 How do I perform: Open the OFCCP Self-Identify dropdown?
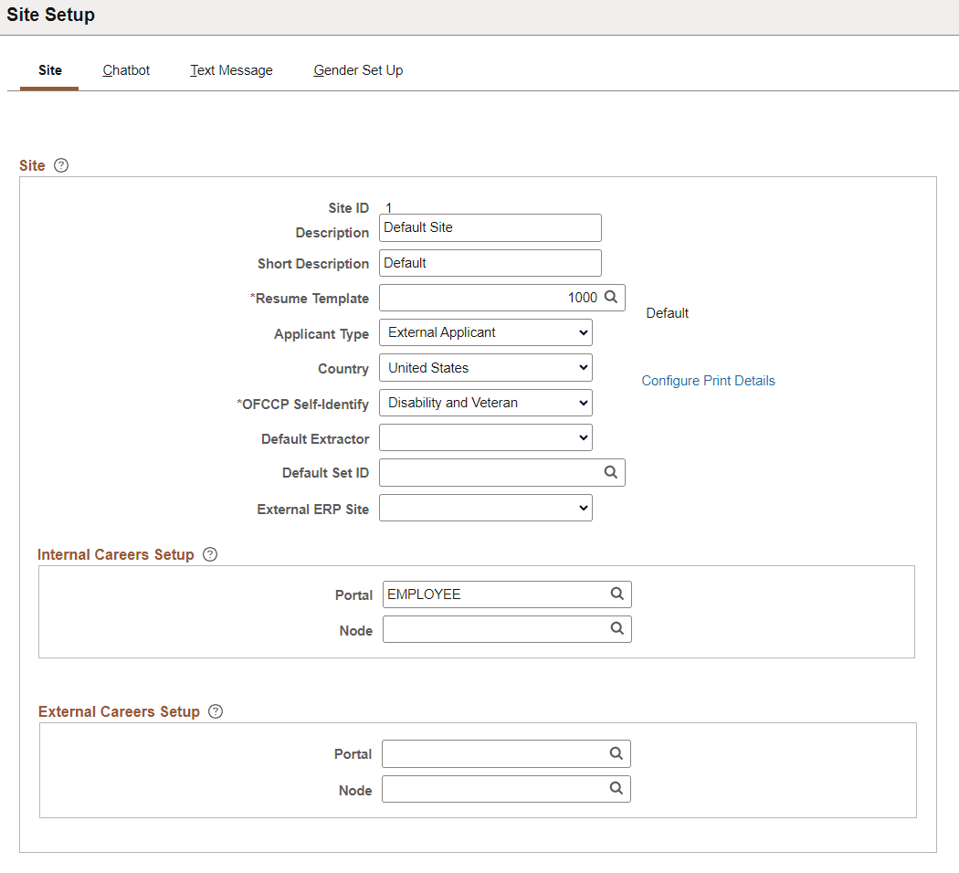point(583,402)
